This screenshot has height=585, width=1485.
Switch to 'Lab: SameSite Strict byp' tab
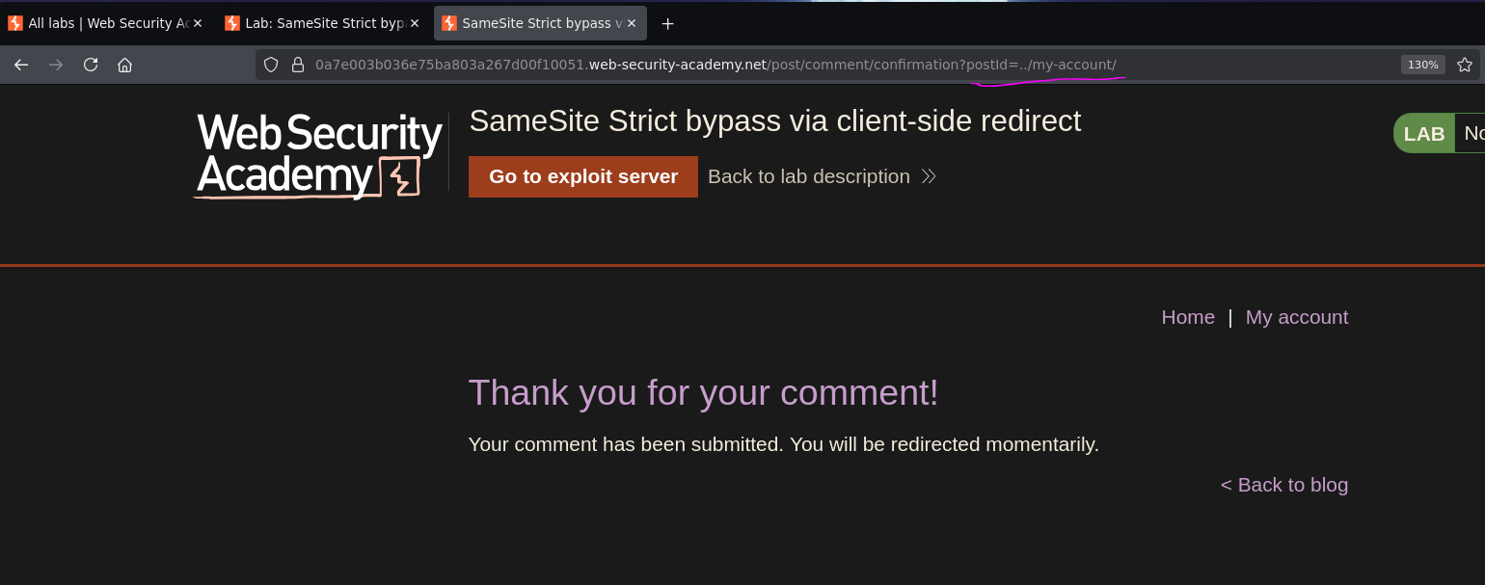[x=323, y=23]
